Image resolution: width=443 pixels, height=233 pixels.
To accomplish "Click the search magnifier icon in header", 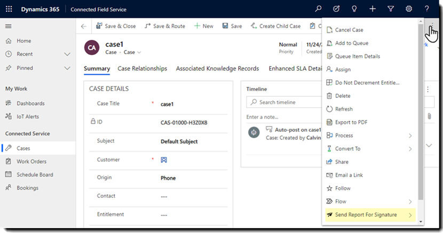I will 318,9.
